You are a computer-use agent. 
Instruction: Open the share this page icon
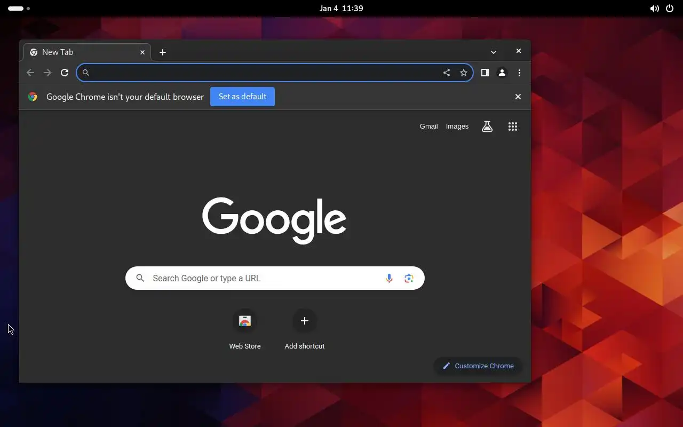(447, 73)
